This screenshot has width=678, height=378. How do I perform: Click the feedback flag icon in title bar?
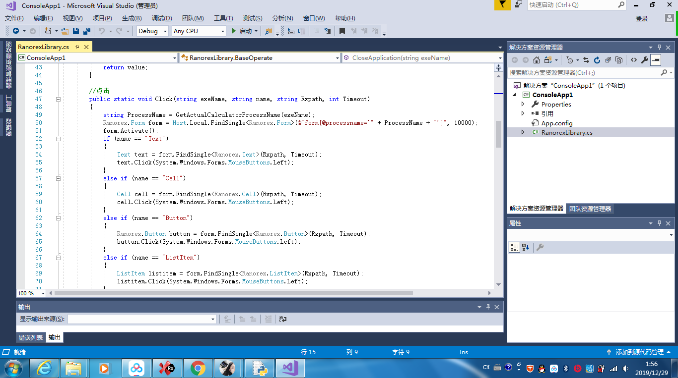coord(502,4)
